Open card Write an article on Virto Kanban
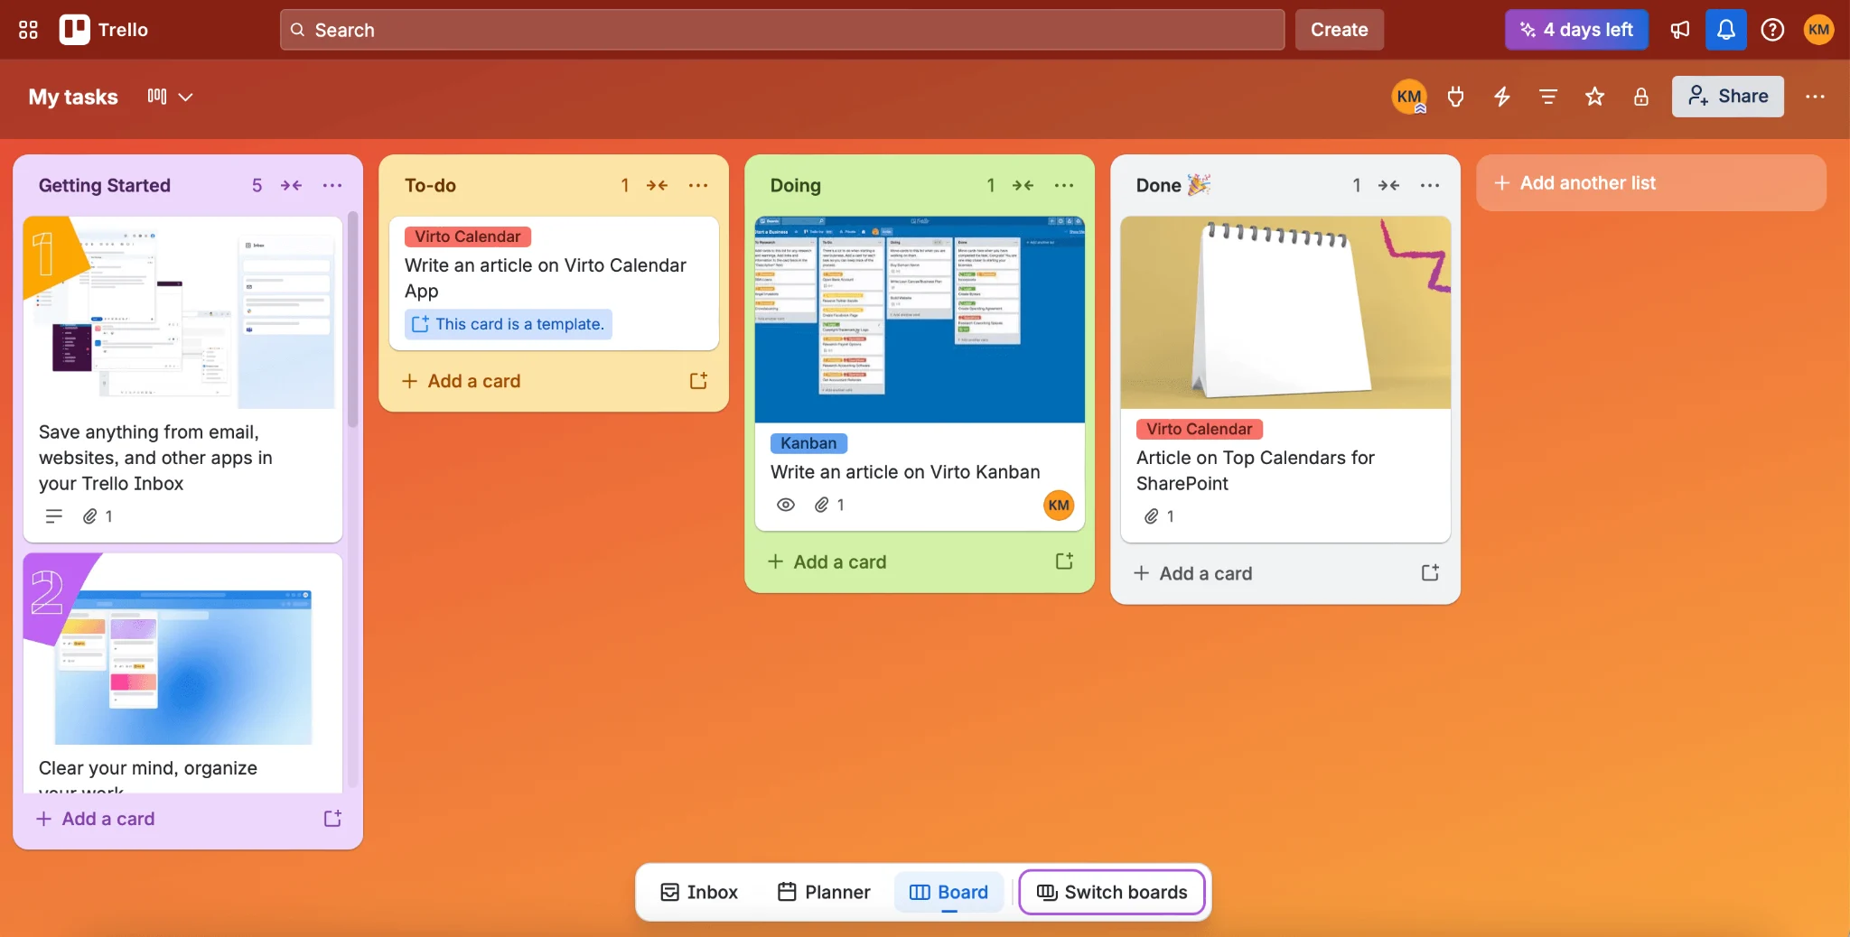The height and width of the screenshot is (937, 1850). click(905, 472)
